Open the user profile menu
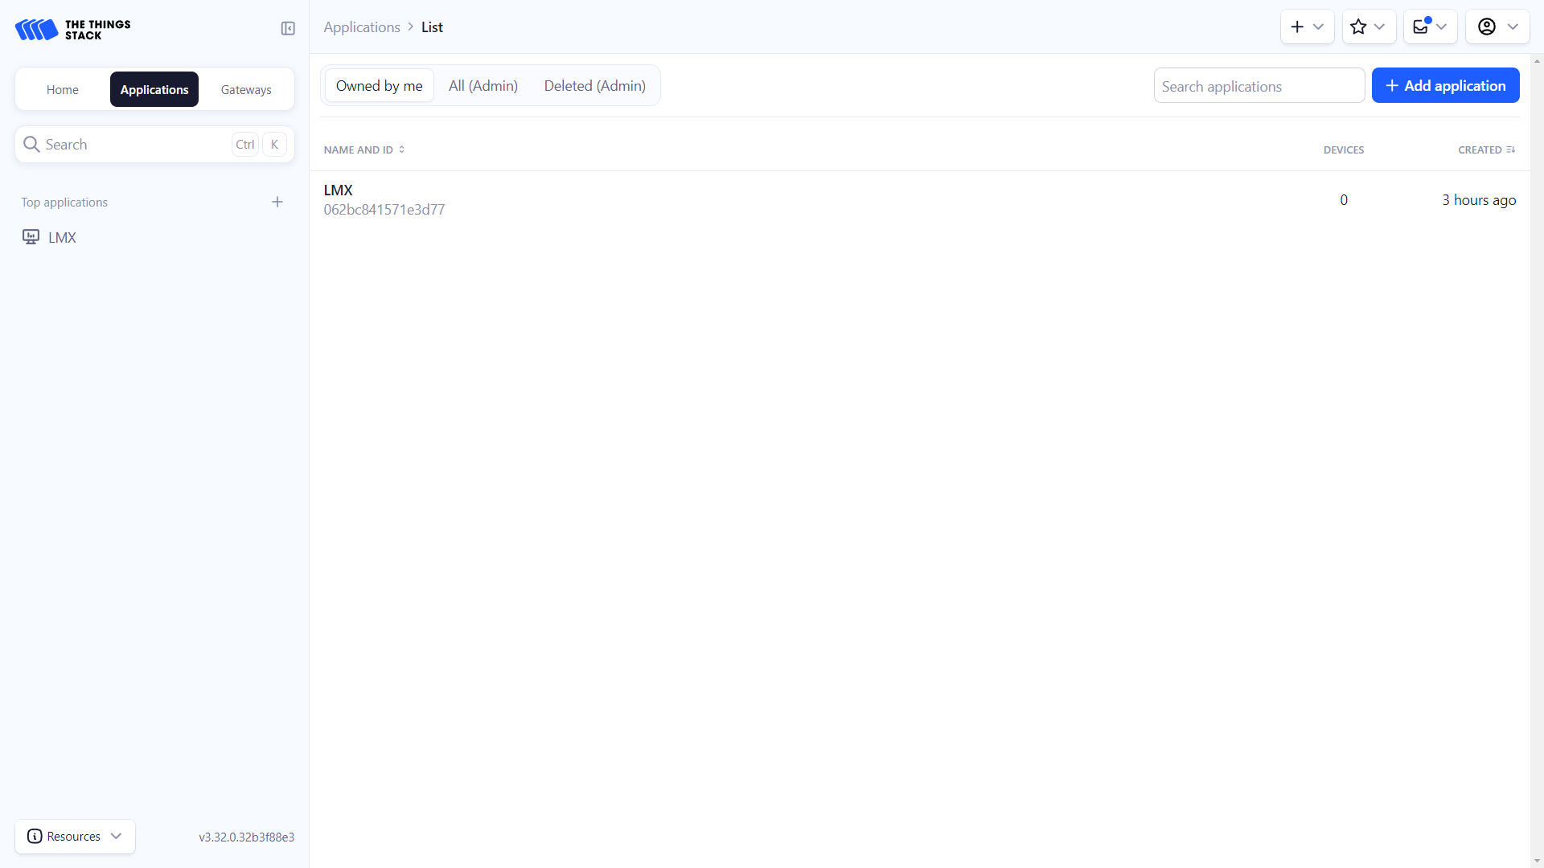The image size is (1544, 868). (x=1497, y=27)
